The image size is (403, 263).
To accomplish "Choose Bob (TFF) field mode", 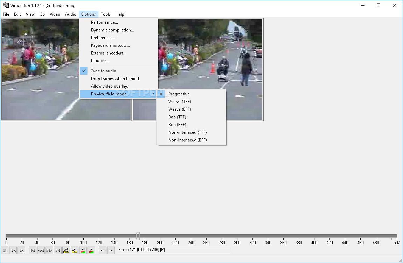I will pos(191,117).
